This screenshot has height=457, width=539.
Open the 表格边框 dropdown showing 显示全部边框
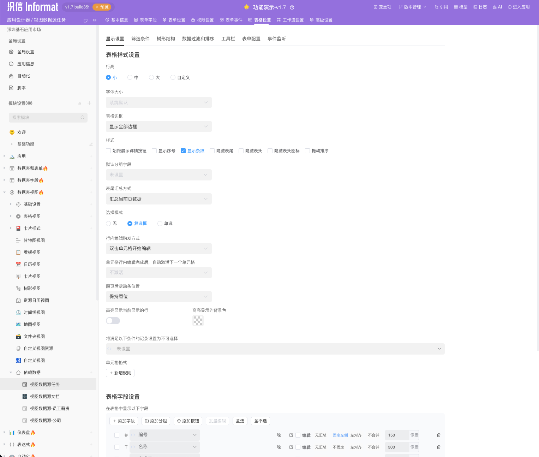(x=158, y=126)
